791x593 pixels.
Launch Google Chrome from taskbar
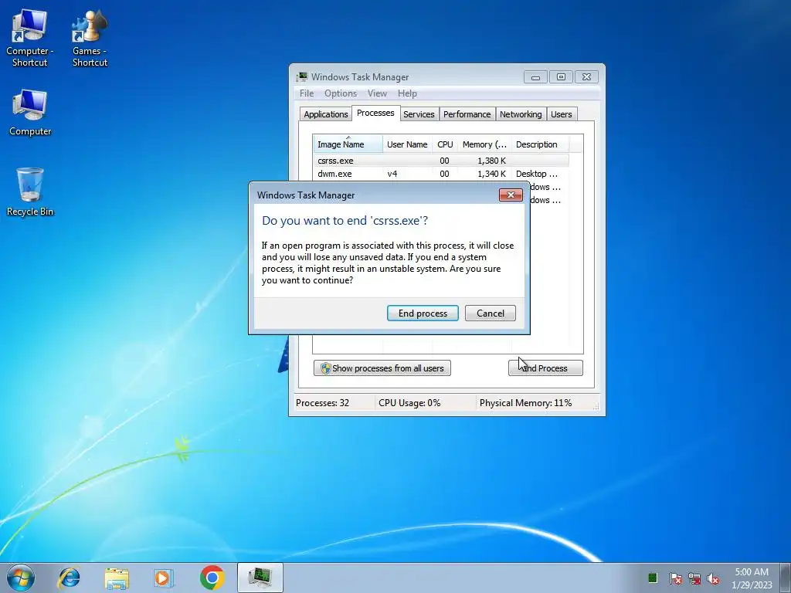[212, 578]
